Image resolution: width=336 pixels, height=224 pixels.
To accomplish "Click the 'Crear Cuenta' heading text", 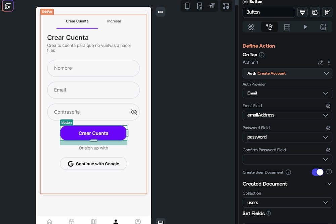I will pos(68,38).
